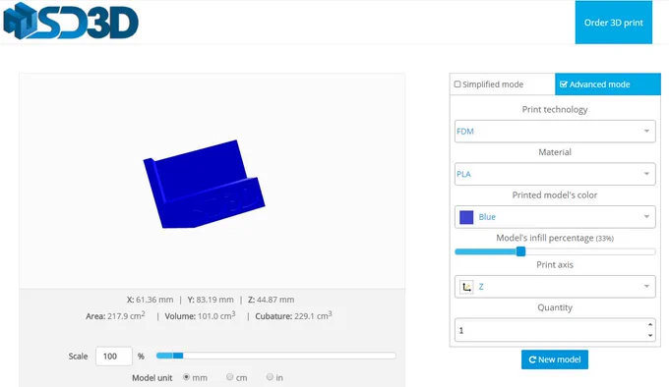Switch to Advanced mode tab
669x387 pixels.
point(608,84)
